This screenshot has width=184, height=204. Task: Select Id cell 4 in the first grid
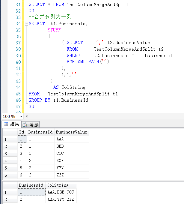pyautogui.click(x=22, y=160)
